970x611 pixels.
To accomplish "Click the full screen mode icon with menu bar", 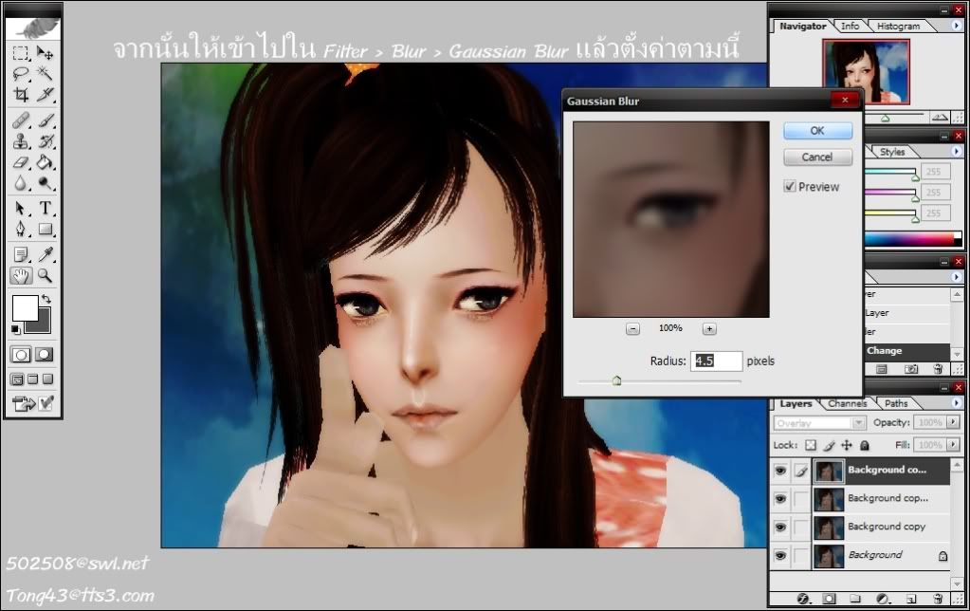I will tap(33, 379).
